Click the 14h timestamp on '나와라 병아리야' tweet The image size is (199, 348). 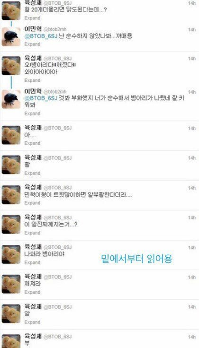192,248
